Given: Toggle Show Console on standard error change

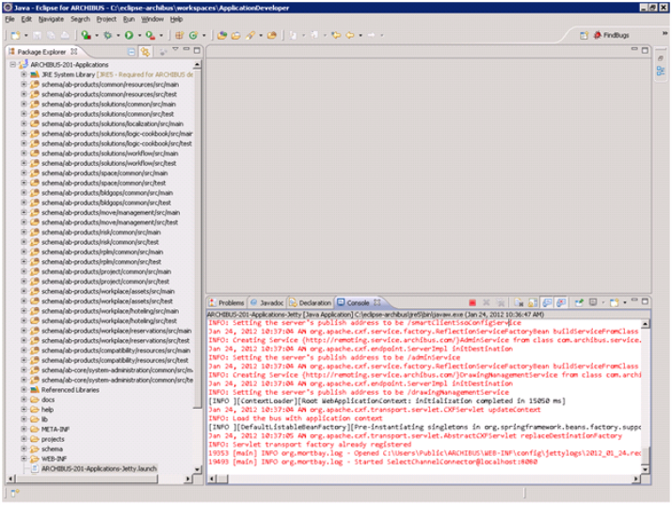Looking at the screenshot, I should coord(561,303).
